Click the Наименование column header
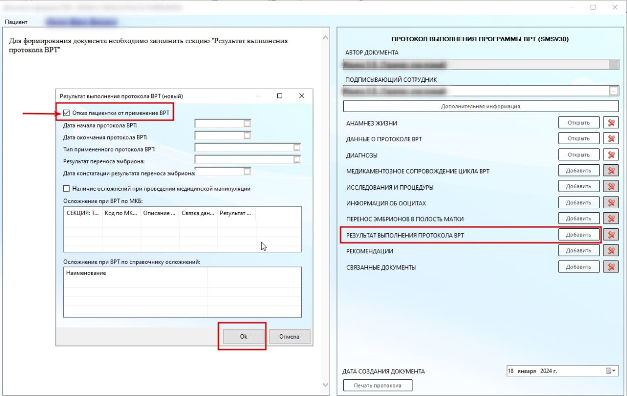627x396 pixels. point(136,273)
